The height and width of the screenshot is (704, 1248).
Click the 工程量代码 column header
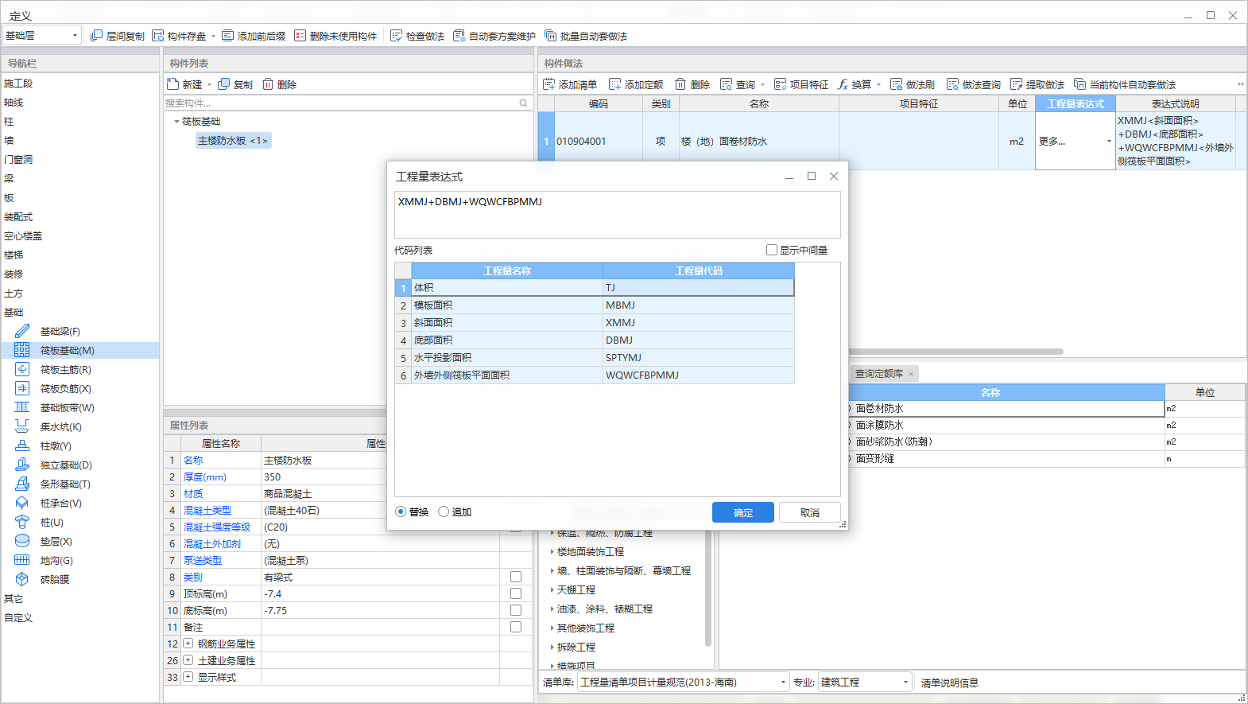coord(698,271)
